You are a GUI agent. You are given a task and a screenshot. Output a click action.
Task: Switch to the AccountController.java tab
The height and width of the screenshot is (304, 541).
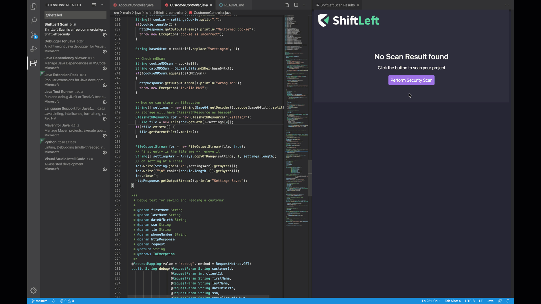136,5
